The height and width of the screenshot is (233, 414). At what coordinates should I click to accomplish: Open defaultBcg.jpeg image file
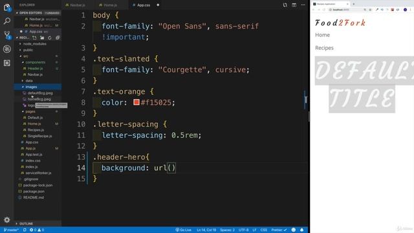point(40,93)
